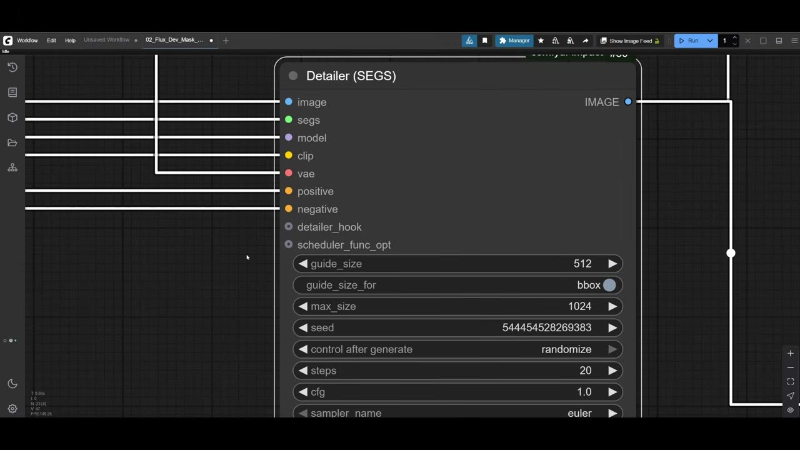Screen dimensions: 800x450
Task: Click the IMAGE output connector dot
Action: point(628,102)
